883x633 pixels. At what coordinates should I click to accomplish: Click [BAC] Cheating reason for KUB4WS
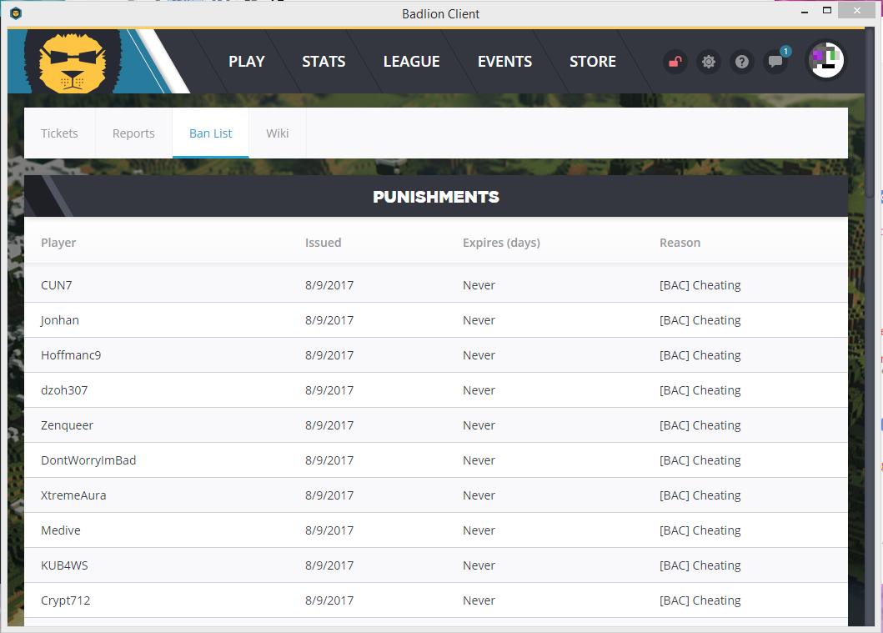[x=700, y=565]
